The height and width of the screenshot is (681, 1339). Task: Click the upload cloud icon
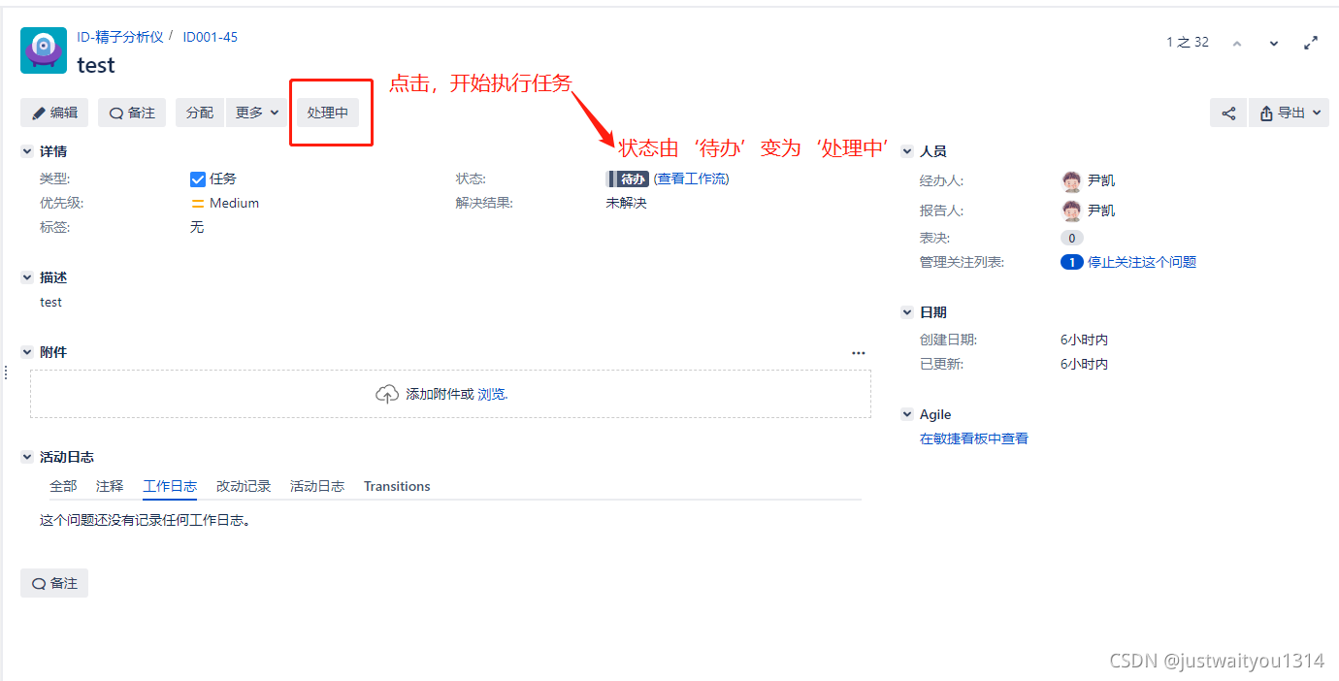(387, 394)
